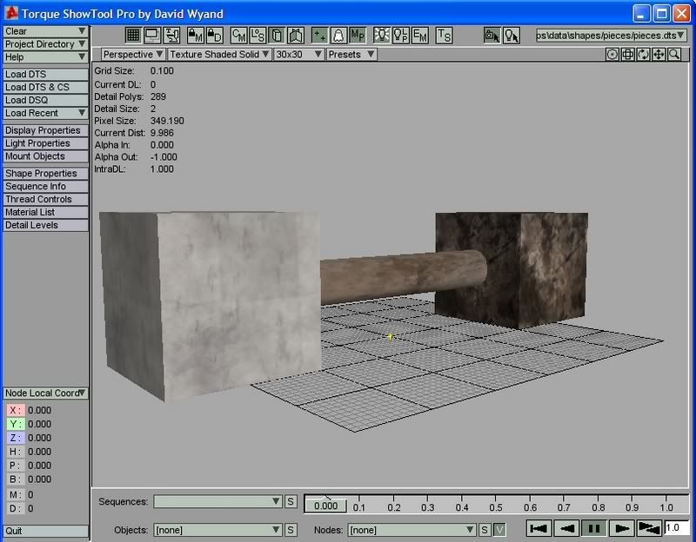Click the rotate view icon
This screenshot has width=696, height=542.
coord(643,54)
